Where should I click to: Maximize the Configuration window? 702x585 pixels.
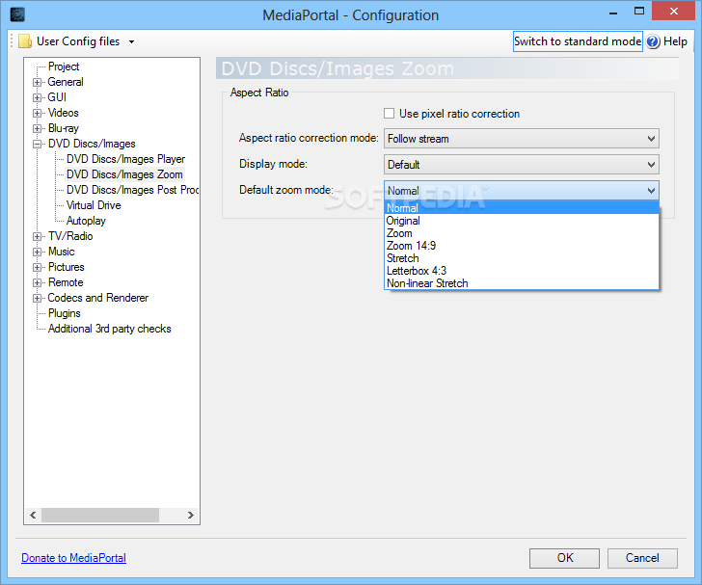pos(639,12)
